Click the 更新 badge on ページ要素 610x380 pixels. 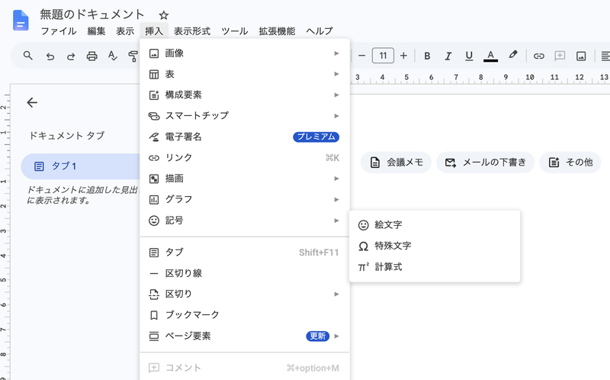tap(318, 336)
